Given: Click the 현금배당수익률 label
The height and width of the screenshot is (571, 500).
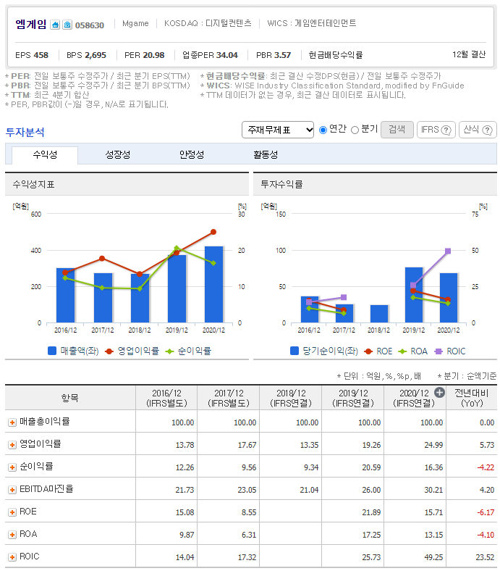Looking at the screenshot, I should pos(335,55).
